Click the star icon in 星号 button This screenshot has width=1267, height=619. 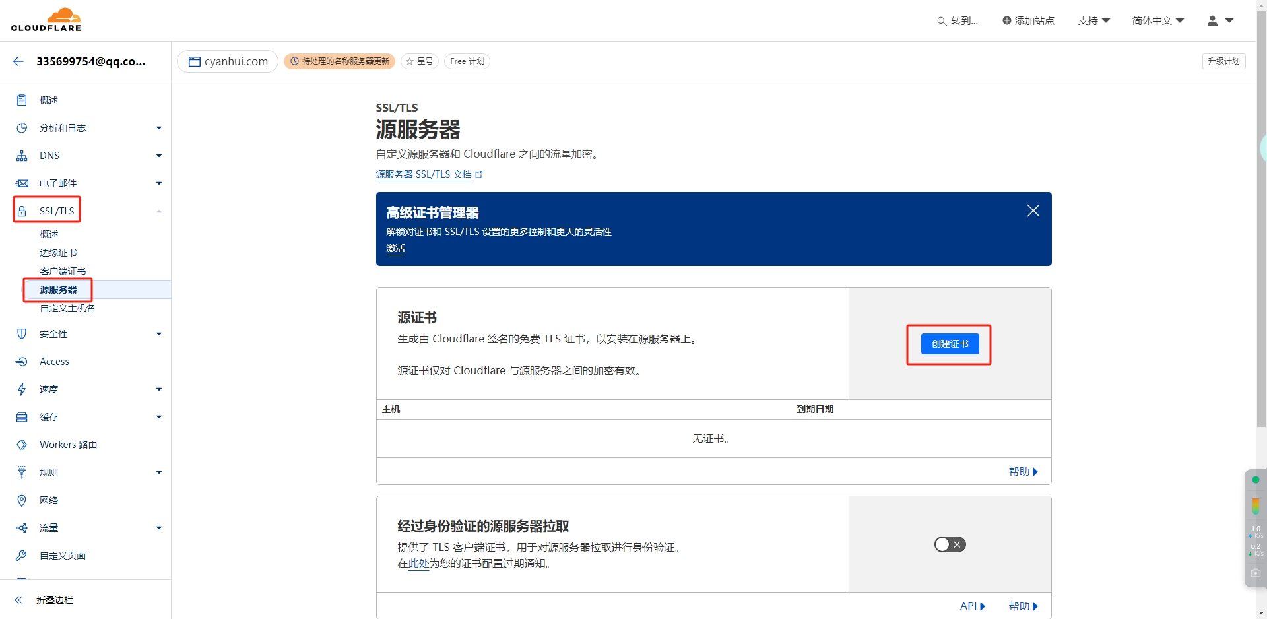[x=410, y=61]
